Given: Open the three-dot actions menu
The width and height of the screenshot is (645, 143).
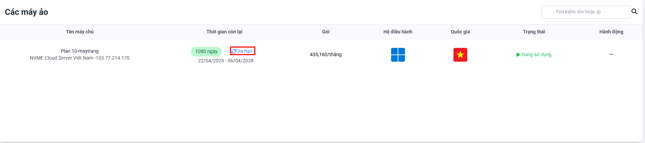Looking at the screenshot, I should coord(611,54).
